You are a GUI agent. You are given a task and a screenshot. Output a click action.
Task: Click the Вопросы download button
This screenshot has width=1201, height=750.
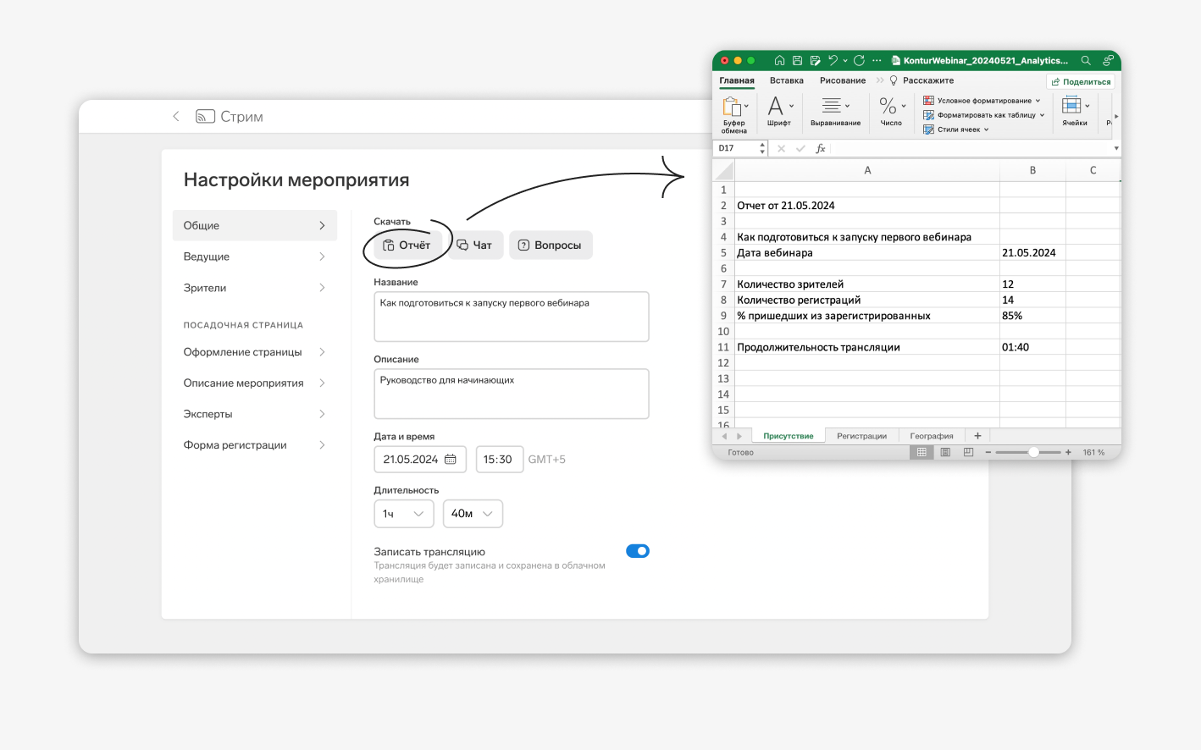click(x=551, y=245)
